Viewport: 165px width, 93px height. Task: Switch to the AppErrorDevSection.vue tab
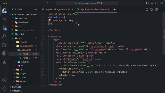[96, 10]
